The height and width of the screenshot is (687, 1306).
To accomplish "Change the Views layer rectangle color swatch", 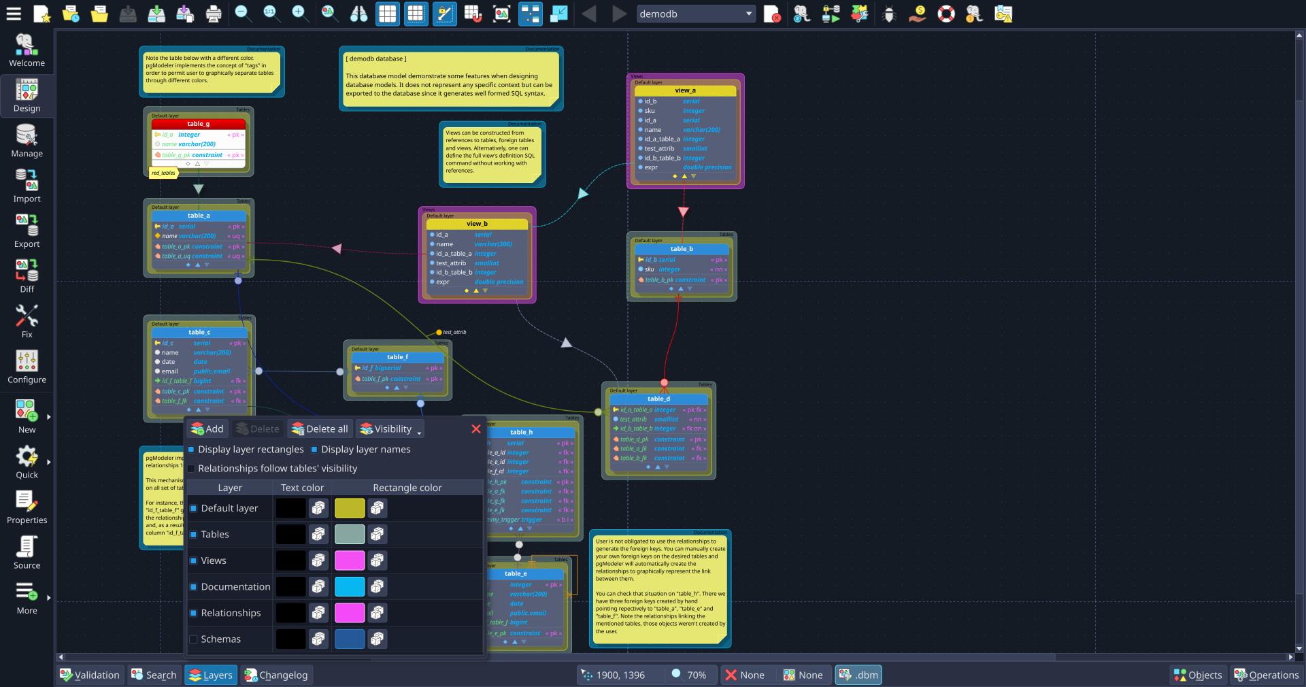I will pyautogui.click(x=349, y=560).
